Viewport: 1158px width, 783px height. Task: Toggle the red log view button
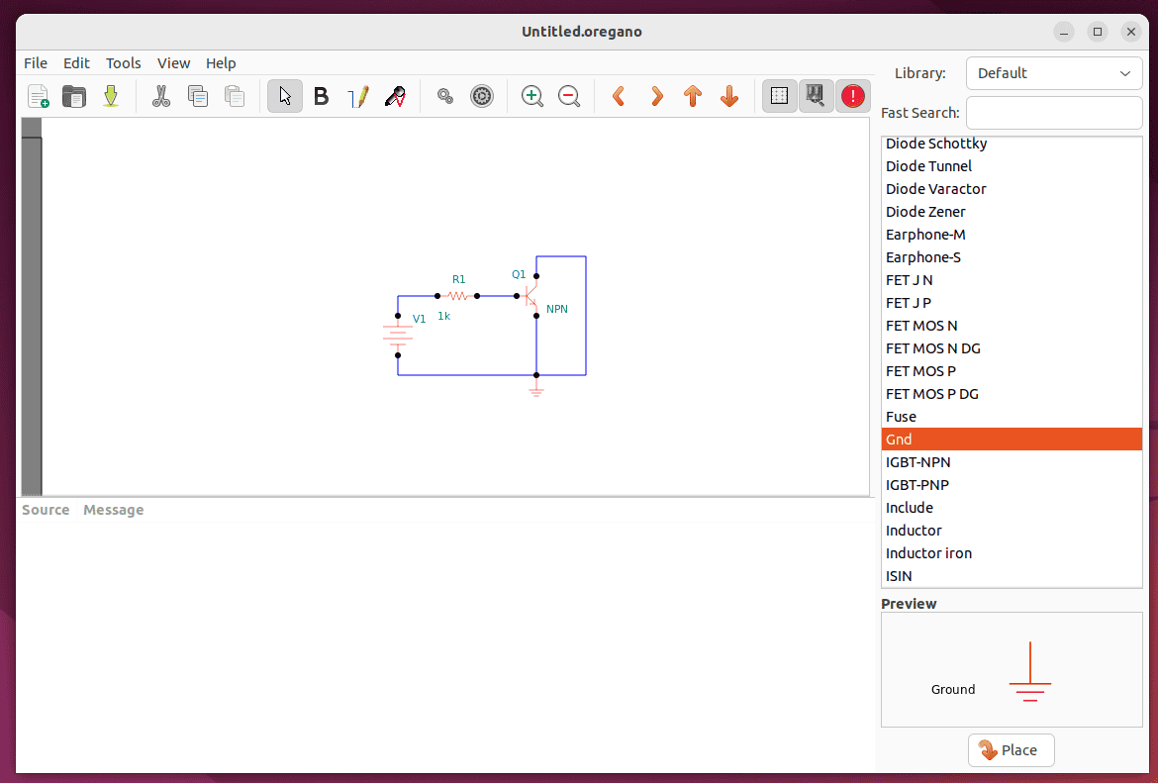(853, 96)
